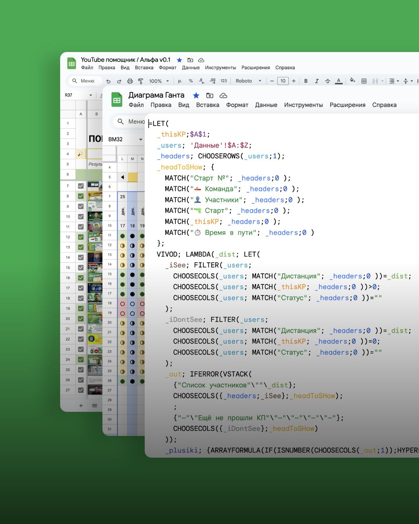Open horizontal align options
The height and width of the screenshot is (524, 419).
(x=394, y=81)
